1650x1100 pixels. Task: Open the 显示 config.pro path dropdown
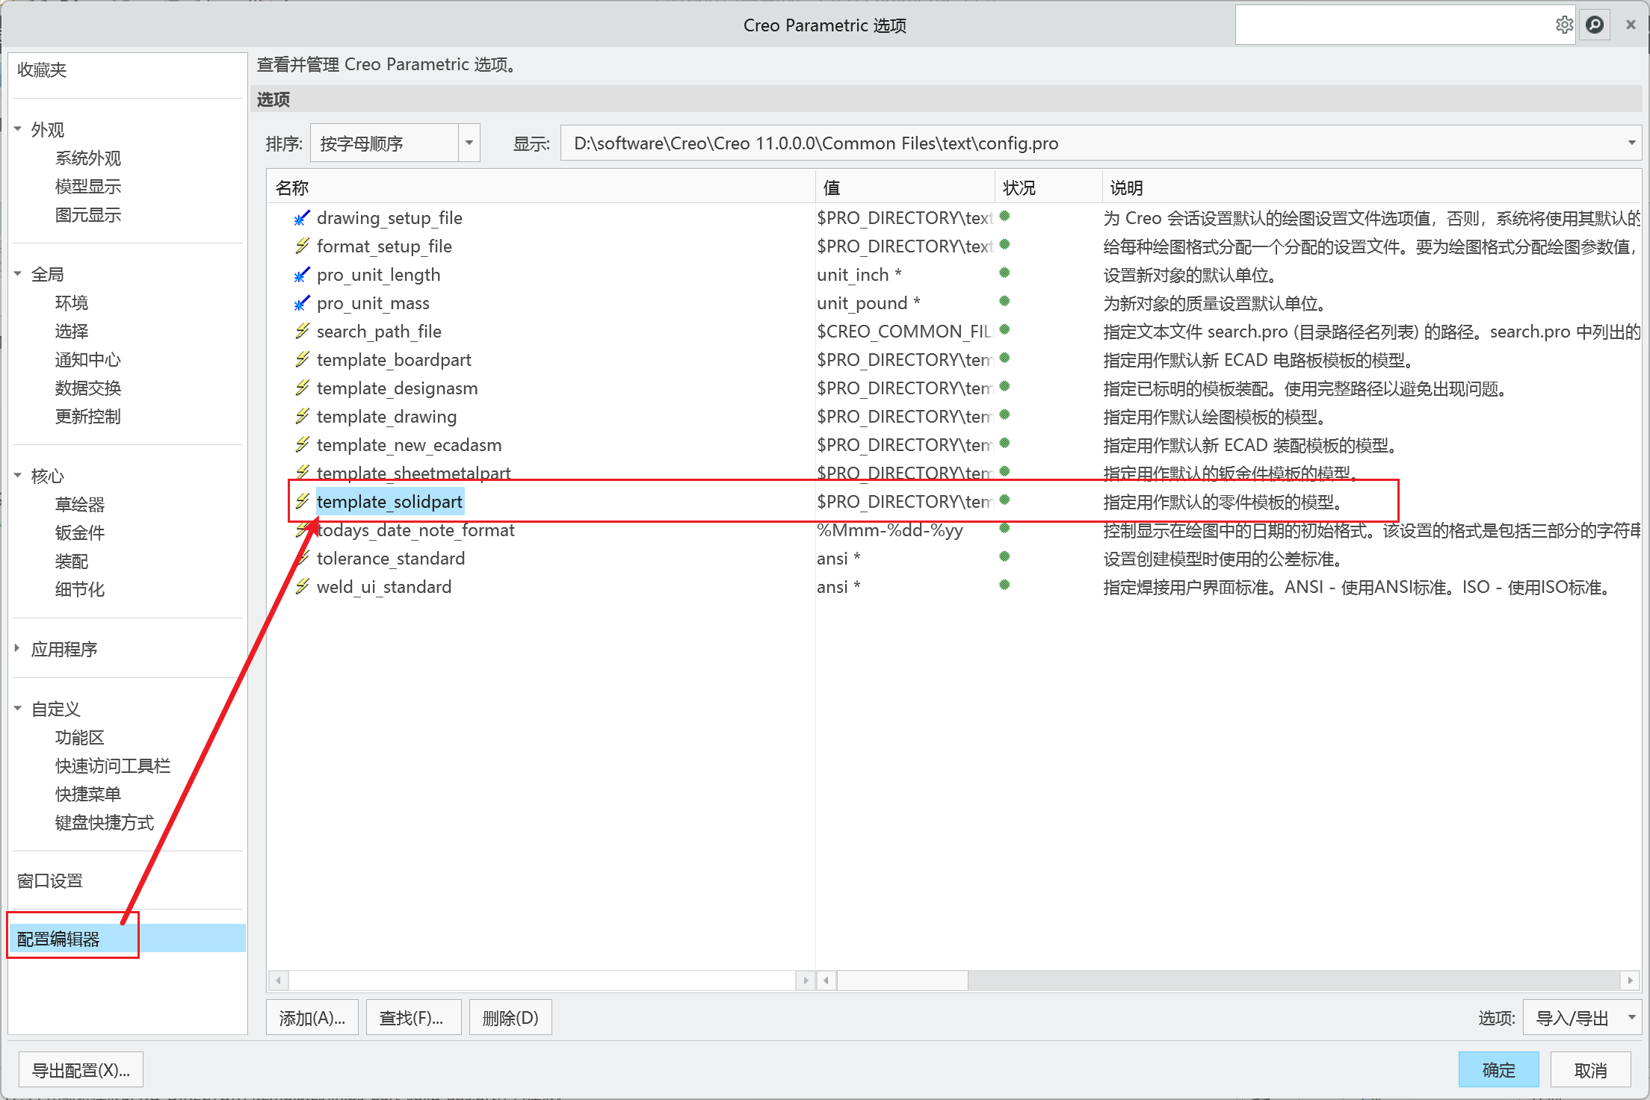pyautogui.click(x=1631, y=143)
